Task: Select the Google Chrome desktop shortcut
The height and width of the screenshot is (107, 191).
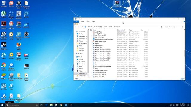Action: (x=4, y=67)
